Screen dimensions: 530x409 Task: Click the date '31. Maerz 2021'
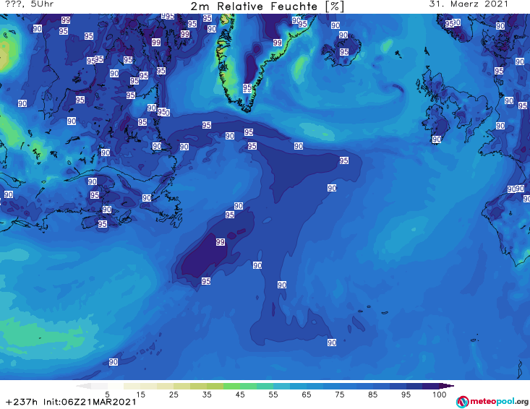pyautogui.click(x=469, y=4)
